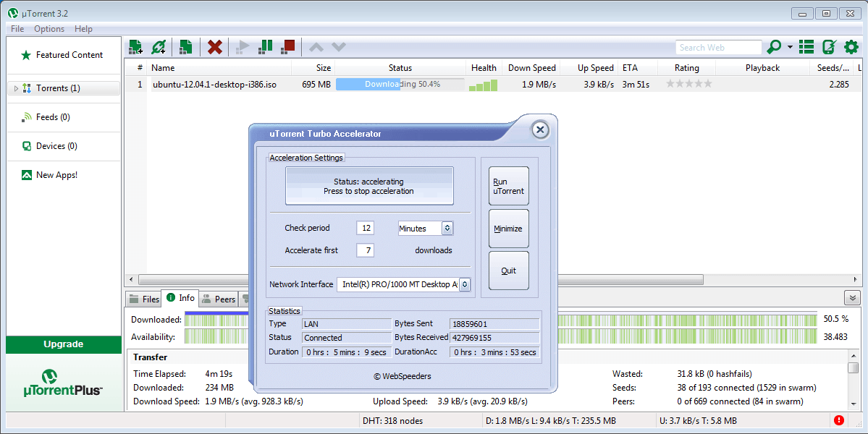The width and height of the screenshot is (868, 434).
Task: Click the red error indicator in status bar
Action: 839,420
